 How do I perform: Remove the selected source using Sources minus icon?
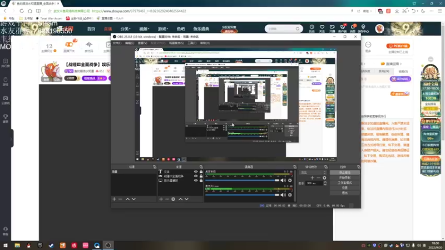(167, 199)
